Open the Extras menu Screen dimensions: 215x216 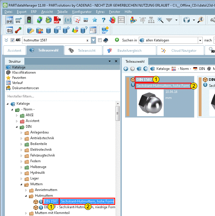(100, 12)
